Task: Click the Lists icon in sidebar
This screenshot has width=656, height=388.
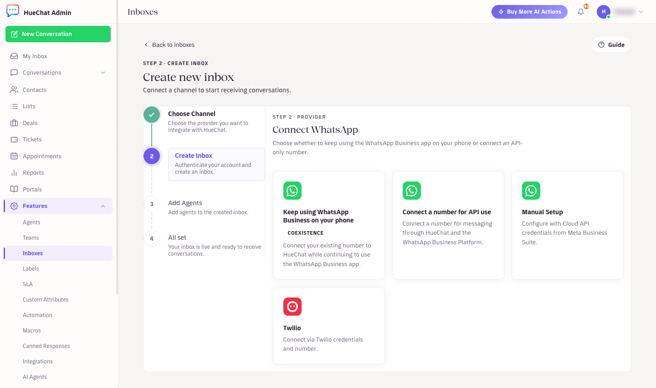Action: click(x=14, y=106)
